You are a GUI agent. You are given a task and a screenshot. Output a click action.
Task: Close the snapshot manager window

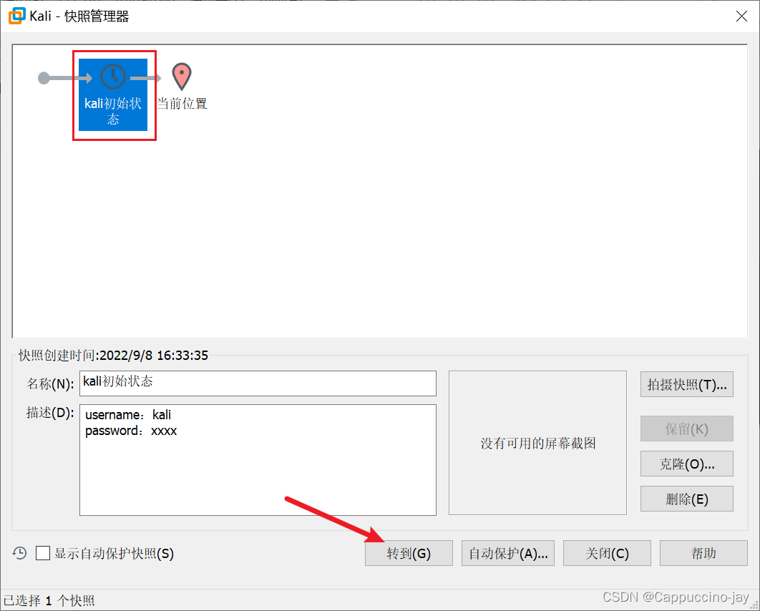(741, 16)
